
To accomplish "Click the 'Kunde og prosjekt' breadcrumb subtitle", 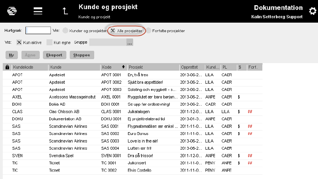I will point(94,17).
